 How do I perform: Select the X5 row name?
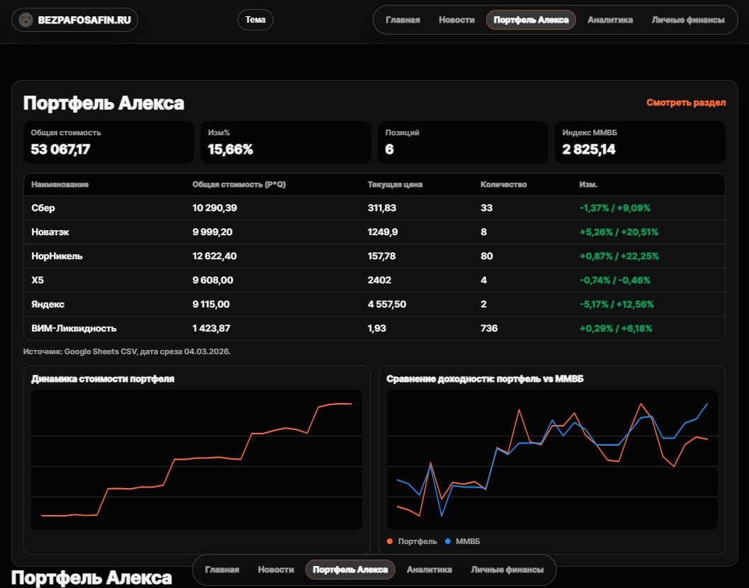[38, 280]
